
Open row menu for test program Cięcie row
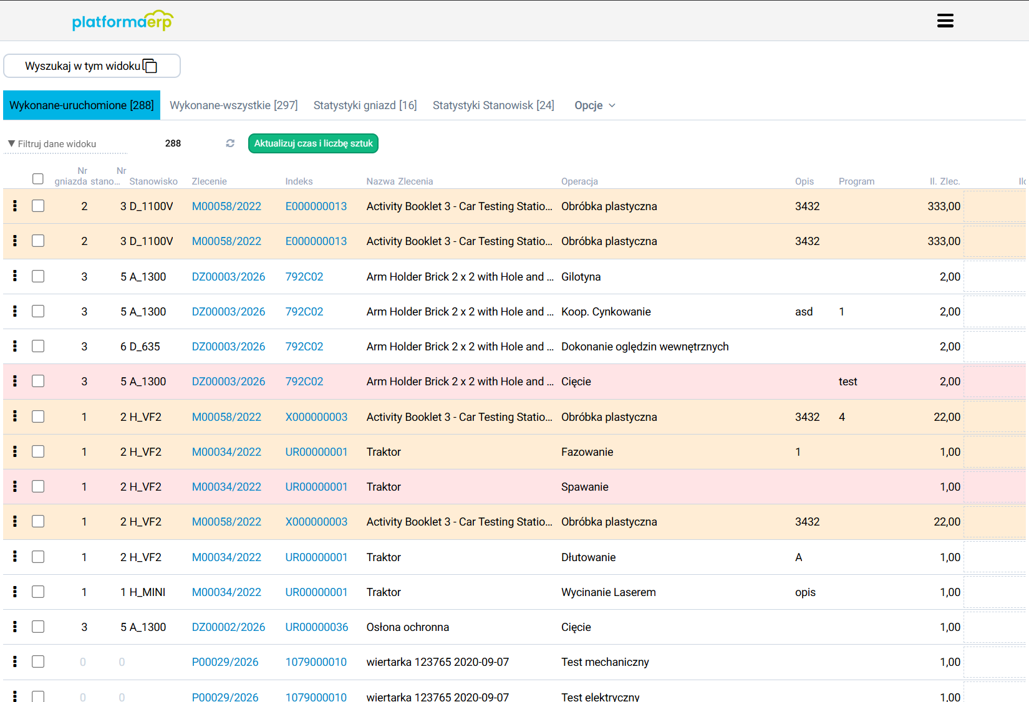15,380
